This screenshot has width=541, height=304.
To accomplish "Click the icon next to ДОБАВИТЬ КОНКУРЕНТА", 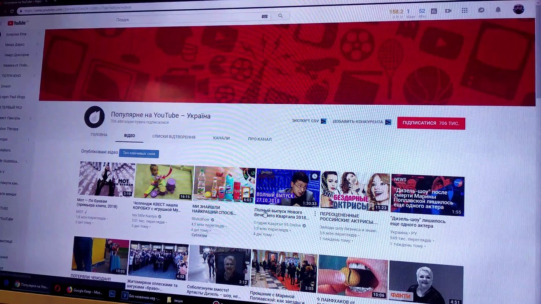I will tap(388, 122).
